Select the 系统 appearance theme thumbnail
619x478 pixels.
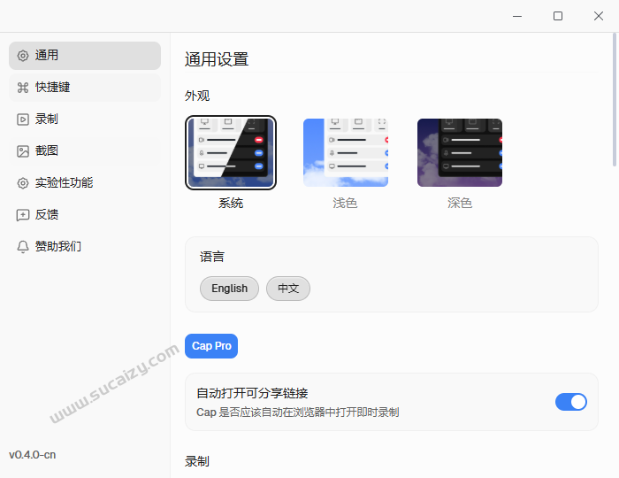[231, 152]
